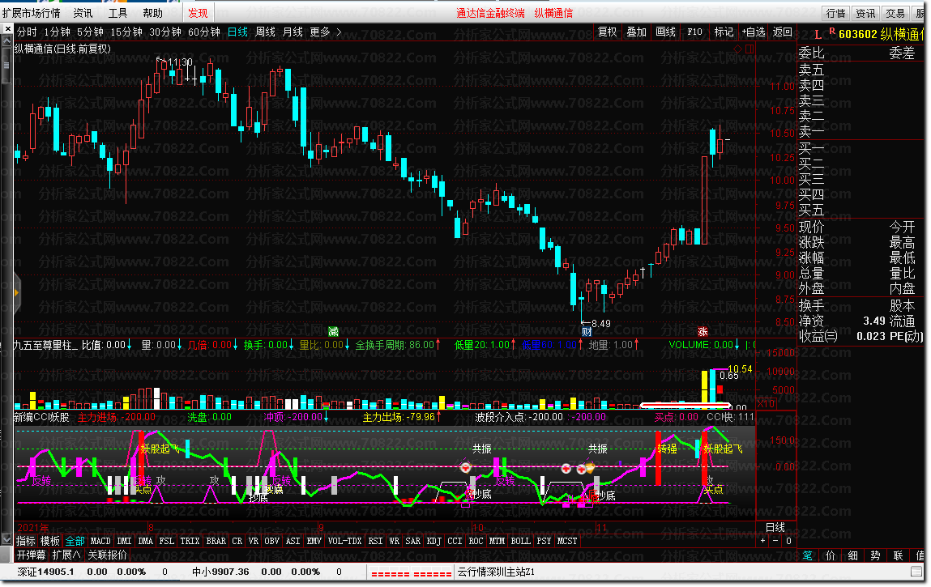The height and width of the screenshot is (587, 931).
Task: Expand the 更多 period options chevron
Action: pos(339,32)
